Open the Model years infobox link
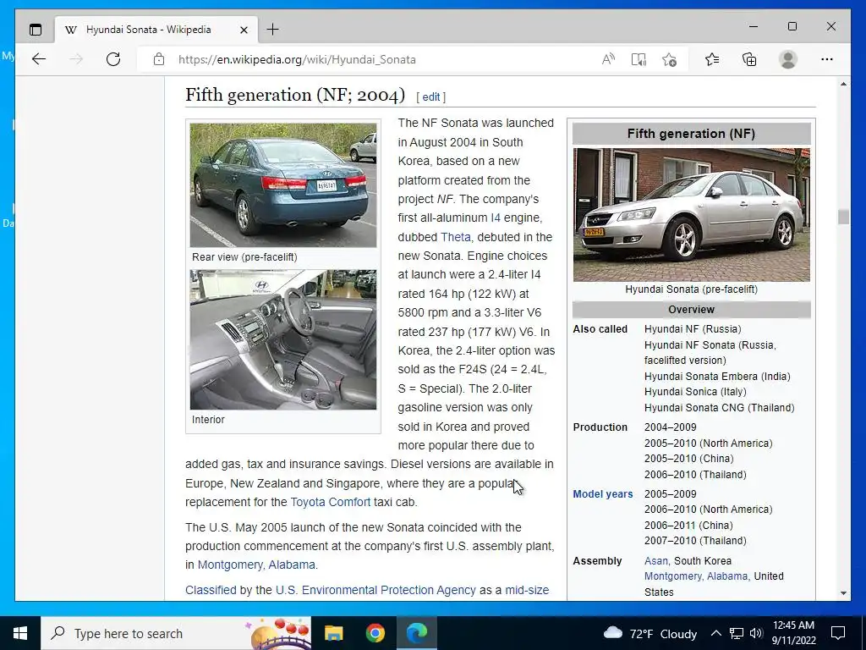 [602, 494]
